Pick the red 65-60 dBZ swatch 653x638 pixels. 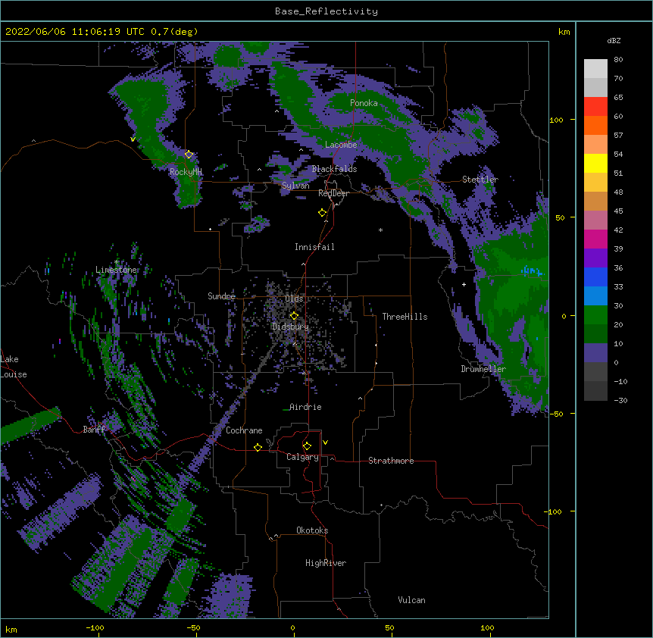click(x=595, y=107)
